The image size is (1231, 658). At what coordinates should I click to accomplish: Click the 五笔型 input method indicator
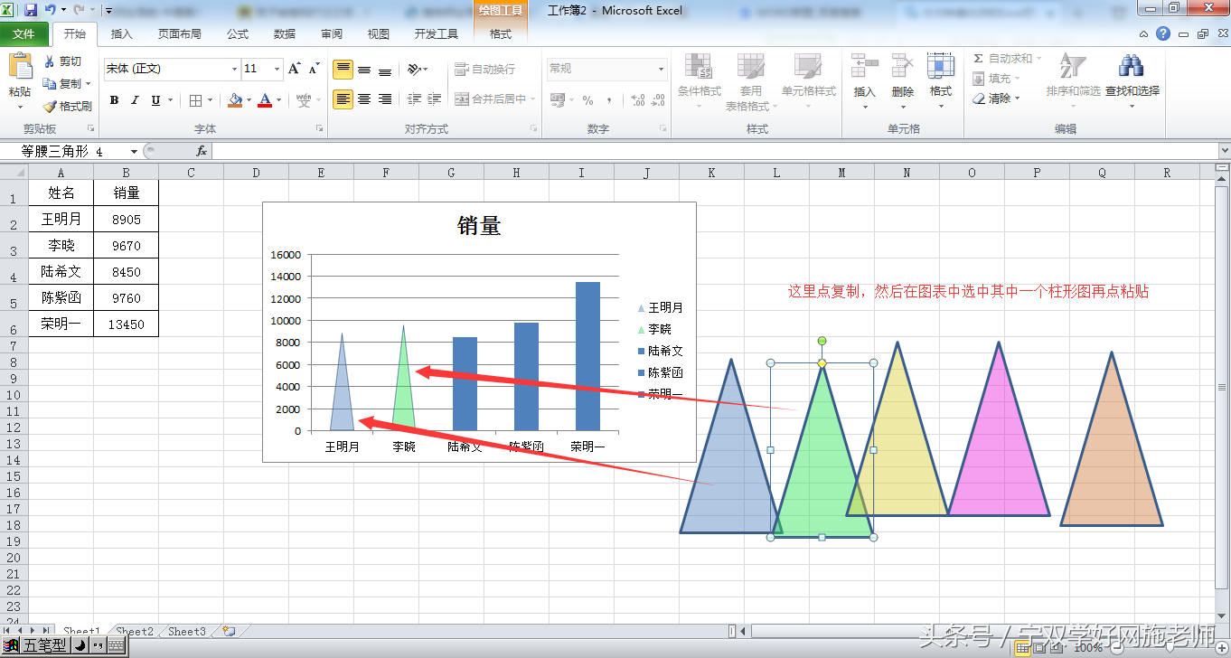click(45, 645)
